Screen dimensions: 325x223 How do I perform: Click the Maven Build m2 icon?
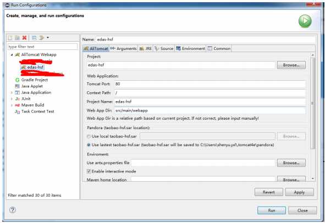coord(18,105)
